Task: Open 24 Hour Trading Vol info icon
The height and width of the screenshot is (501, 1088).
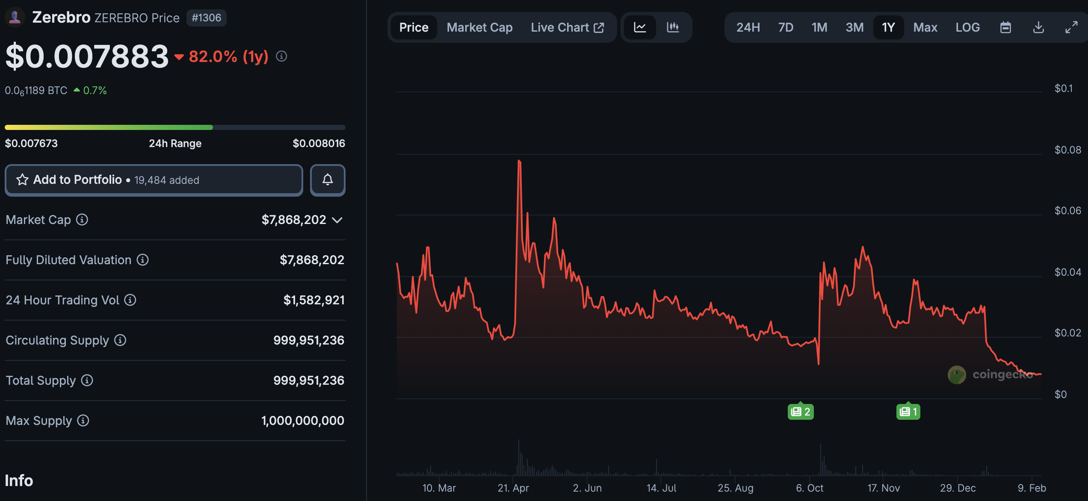Action: [130, 300]
